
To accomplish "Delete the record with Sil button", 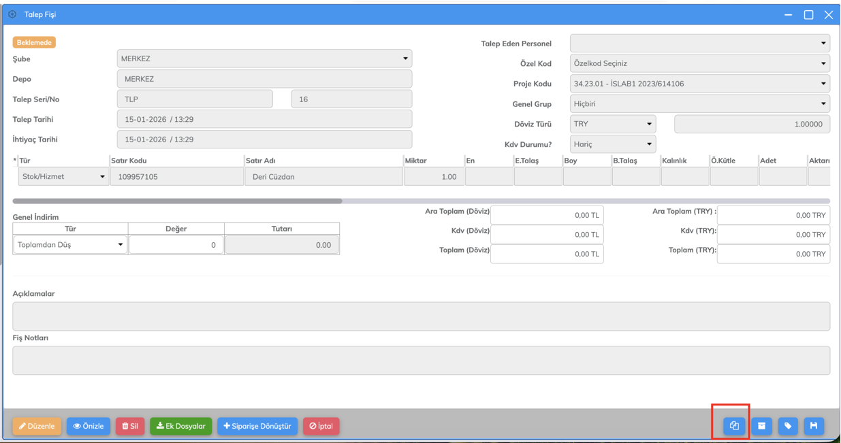I will (x=129, y=426).
